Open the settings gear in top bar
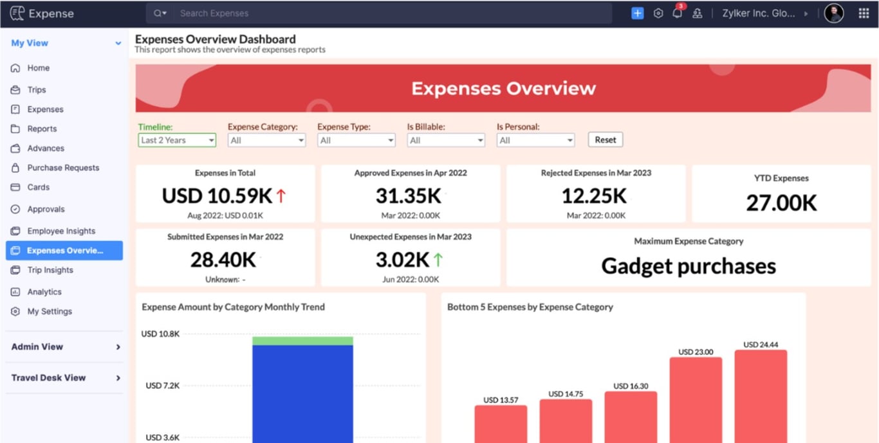The height and width of the screenshot is (443, 879). click(x=658, y=13)
